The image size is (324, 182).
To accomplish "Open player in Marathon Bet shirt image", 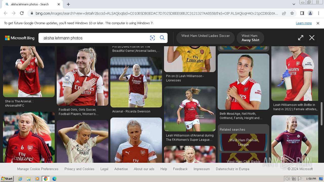I will coord(295,139).
